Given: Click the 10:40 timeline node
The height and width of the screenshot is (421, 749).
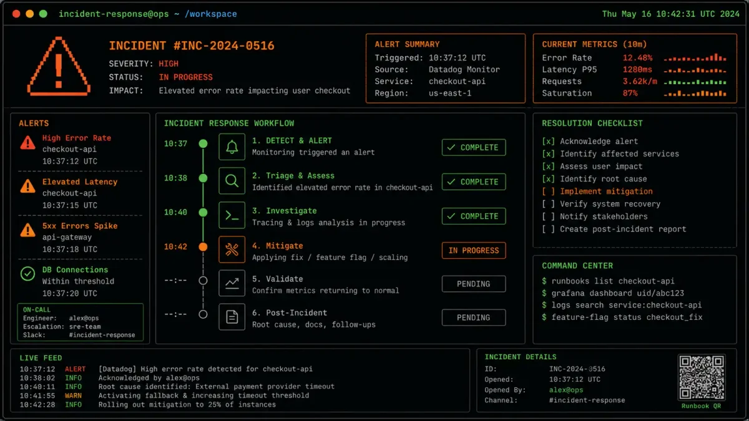Looking at the screenshot, I should coord(202,213).
